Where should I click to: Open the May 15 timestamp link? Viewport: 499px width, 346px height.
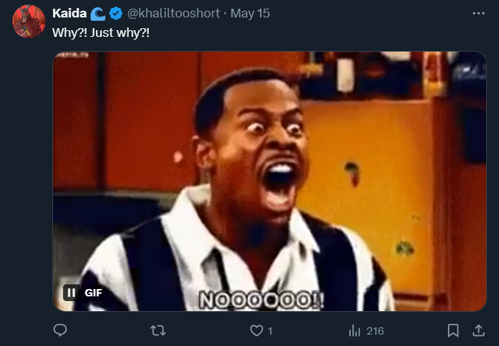click(x=250, y=13)
